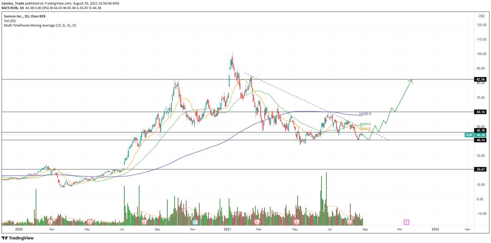Click the 2022 label on time axis
The width and height of the screenshot is (491, 243).
[435, 229]
